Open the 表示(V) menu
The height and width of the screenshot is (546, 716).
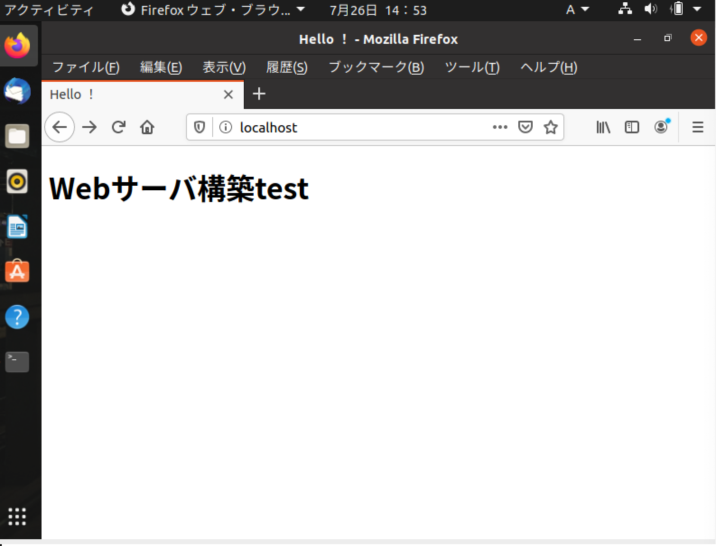(224, 67)
